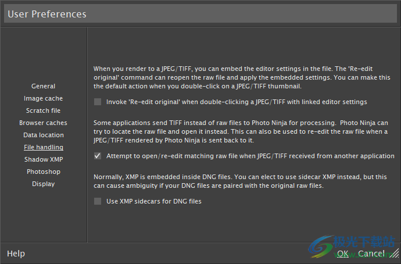Cancel the User Preferences dialog

371,254
